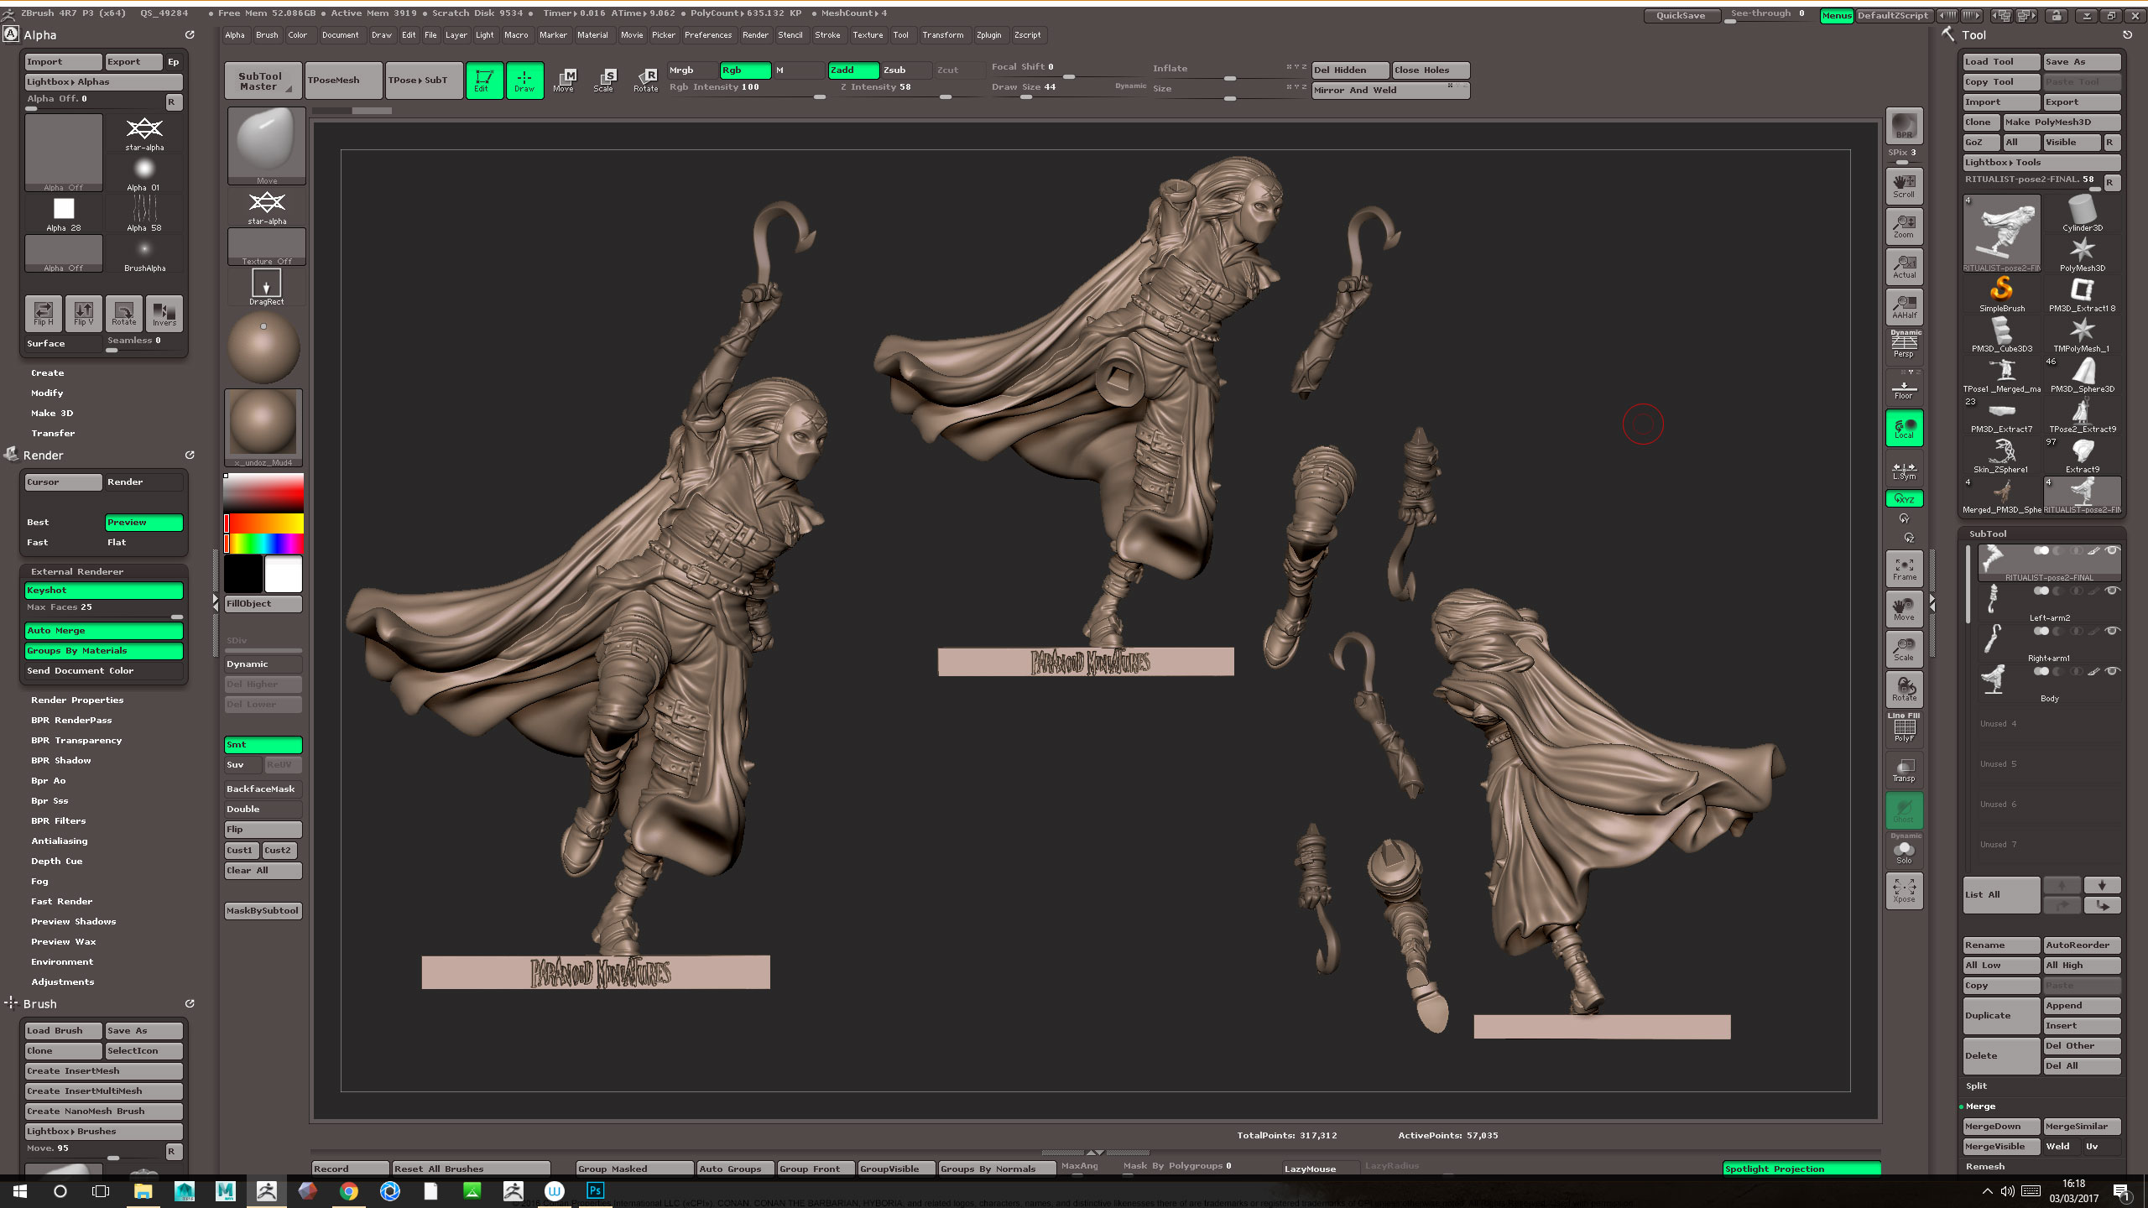Open Photoshop from the Windows taskbar

[595, 1190]
